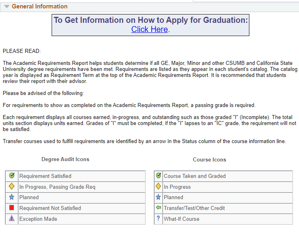Click the Course Icons heading
Image resolution: width=299 pixels, height=232 pixels.
(x=209, y=159)
